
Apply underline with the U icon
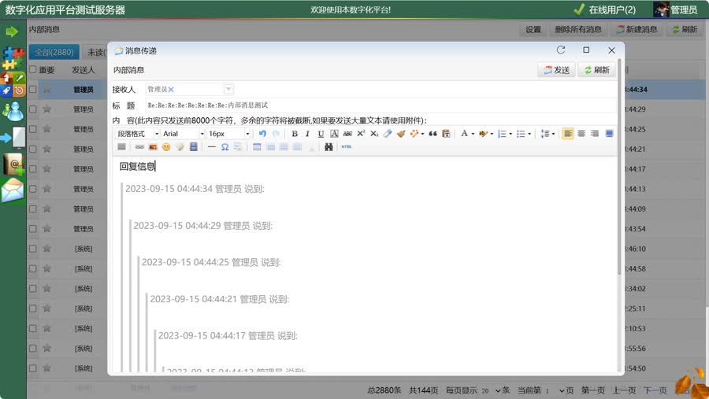pos(321,134)
